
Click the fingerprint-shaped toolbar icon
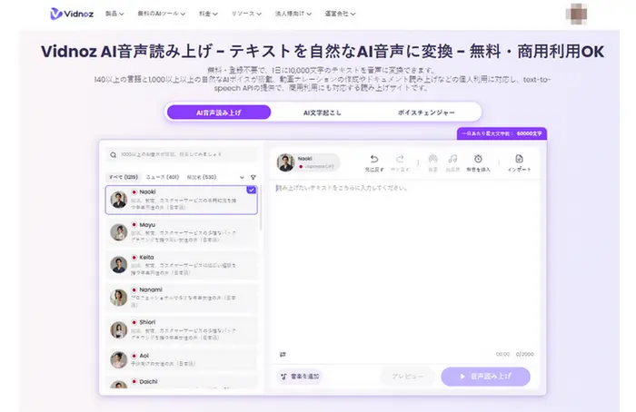[x=432, y=159]
